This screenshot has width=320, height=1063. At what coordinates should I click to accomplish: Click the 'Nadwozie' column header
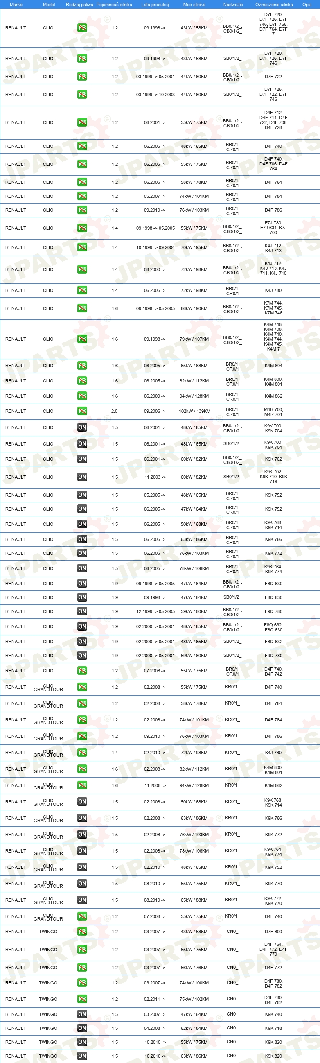click(x=233, y=5)
